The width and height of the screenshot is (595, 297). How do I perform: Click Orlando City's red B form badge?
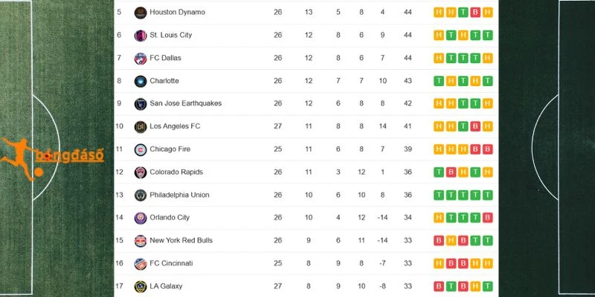488,218
